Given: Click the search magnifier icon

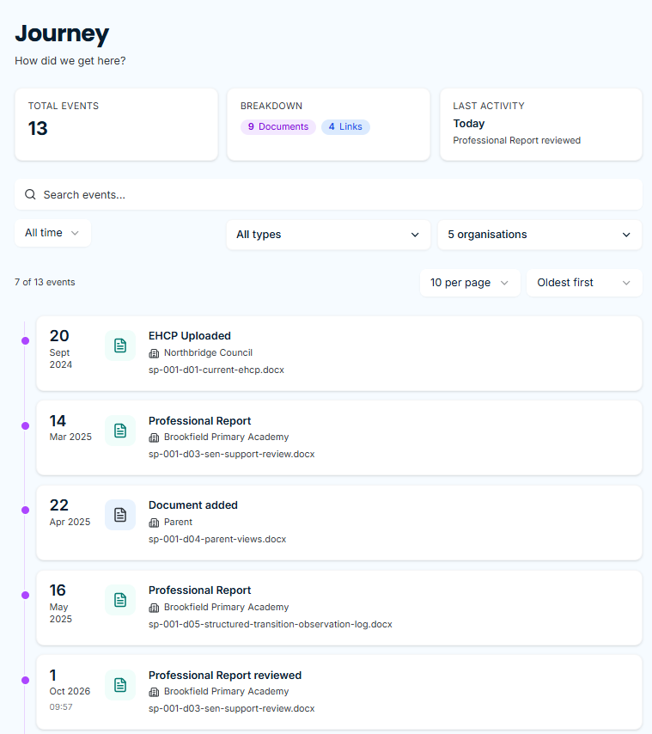Looking at the screenshot, I should [x=30, y=195].
